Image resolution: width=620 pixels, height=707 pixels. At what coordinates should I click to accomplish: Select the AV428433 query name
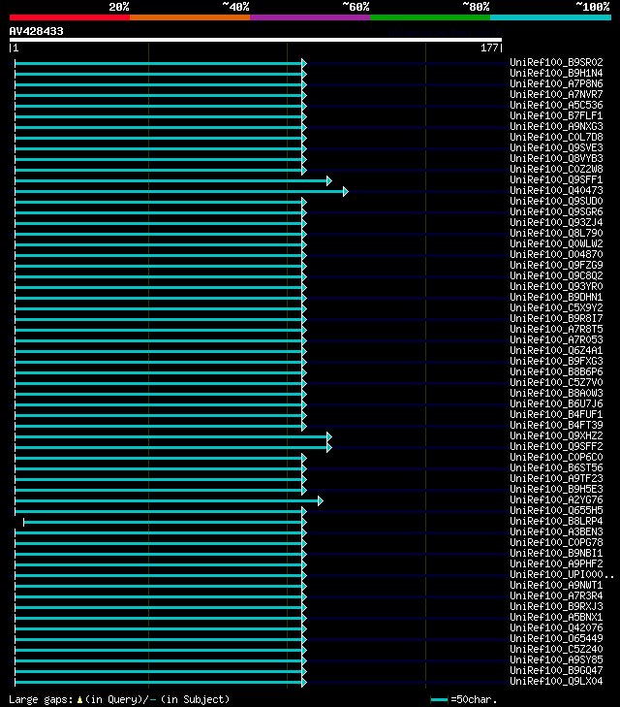37,31
